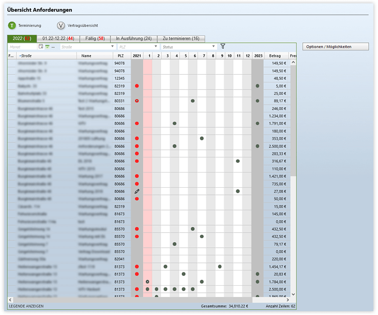Open the In Ausführung (24) tab

click(134, 39)
